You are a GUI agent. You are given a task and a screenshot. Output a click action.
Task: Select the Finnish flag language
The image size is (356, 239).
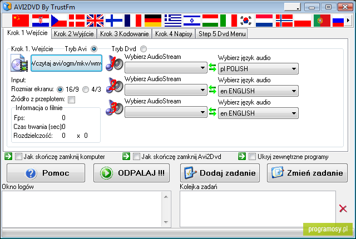114,21
